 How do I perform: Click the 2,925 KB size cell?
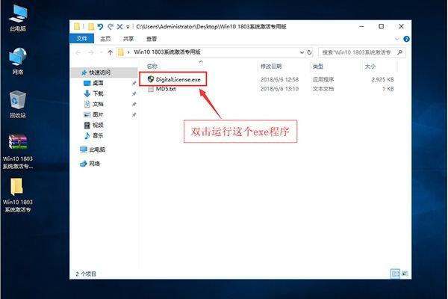click(x=382, y=79)
